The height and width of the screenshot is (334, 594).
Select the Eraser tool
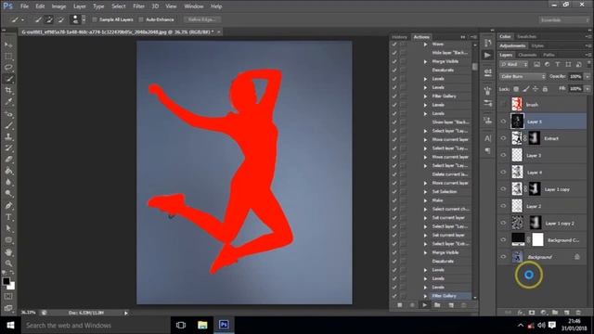tap(8, 160)
